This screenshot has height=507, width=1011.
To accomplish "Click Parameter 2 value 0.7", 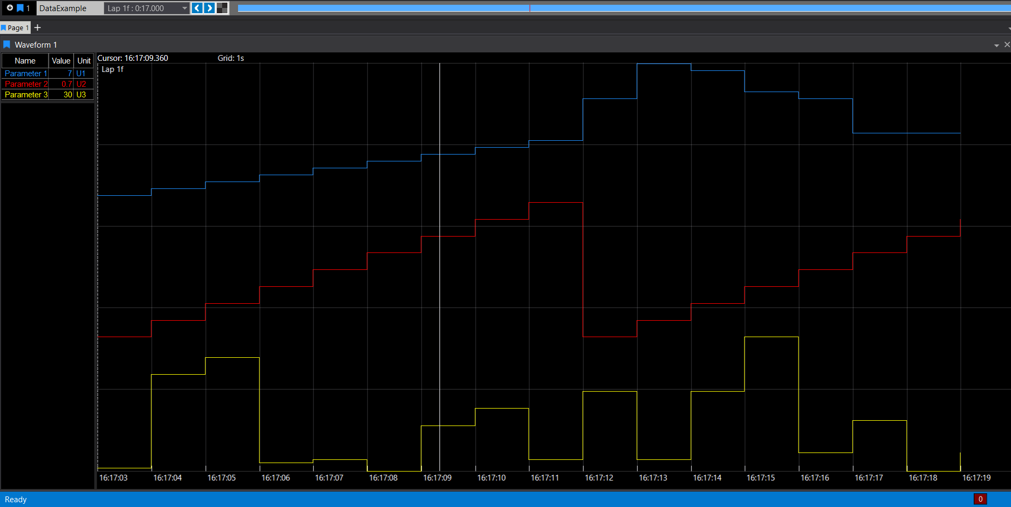I will pos(61,84).
